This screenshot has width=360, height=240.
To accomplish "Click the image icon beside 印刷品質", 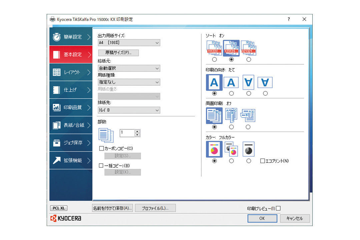I will tap(57, 107).
